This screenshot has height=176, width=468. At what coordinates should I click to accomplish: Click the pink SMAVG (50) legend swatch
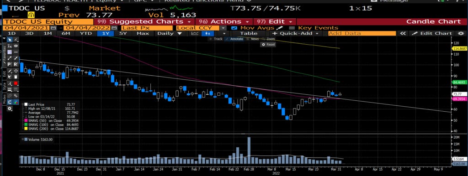click(26, 121)
